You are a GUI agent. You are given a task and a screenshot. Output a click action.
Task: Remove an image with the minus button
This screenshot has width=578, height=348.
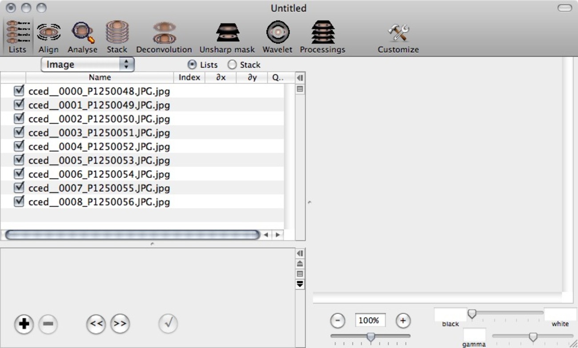pos(48,324)
